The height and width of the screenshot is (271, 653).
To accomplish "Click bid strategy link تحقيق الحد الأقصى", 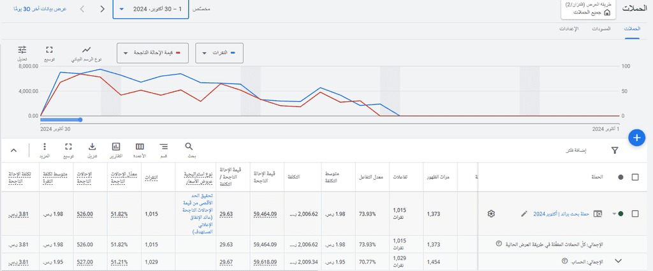I will [x=198, y=214].
